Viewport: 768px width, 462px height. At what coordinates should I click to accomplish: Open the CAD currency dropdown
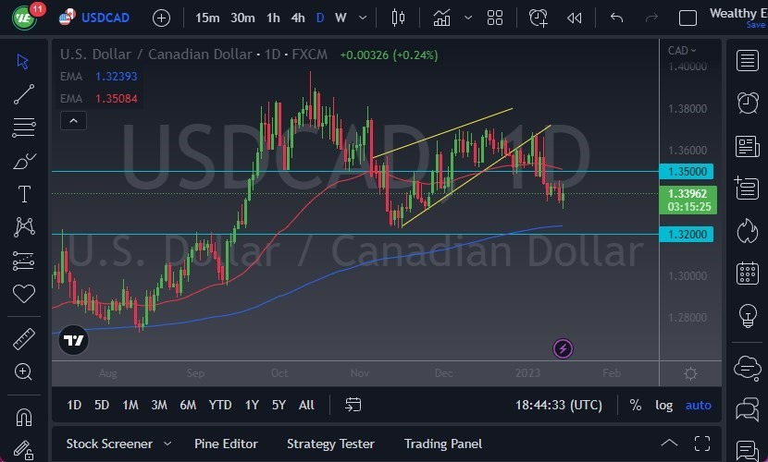coord(682,50)
